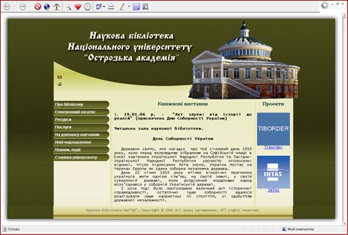Open Search with the magnifying glass icon
Image resolution: width=348 pixels, height=235 pixels.
(68, 6)
